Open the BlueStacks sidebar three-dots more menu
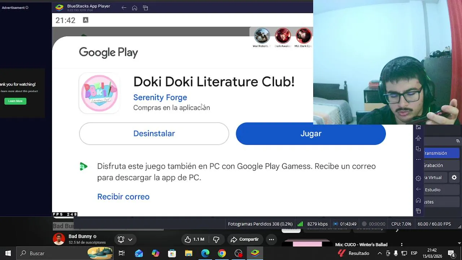Image resolution: width=462 pixels, height=260 pixels. coord(418,159)
